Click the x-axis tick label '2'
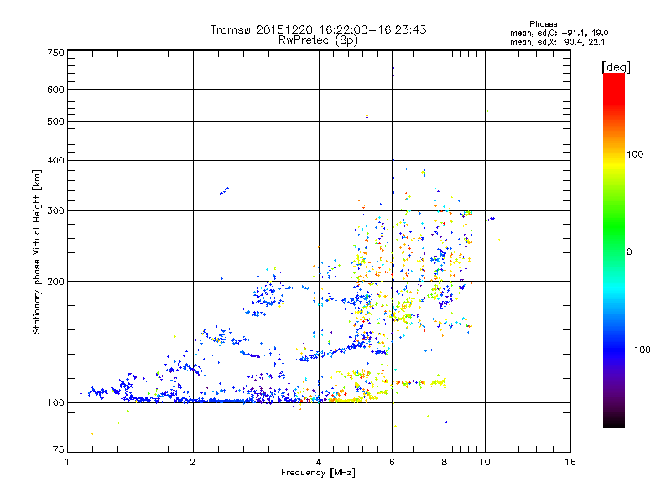Screen dimensions: 671x503 (x=193, y=462)
